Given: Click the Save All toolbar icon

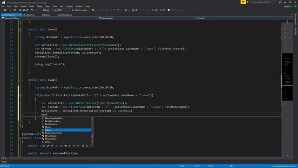Looking at the screenshot, I should (x=27, y=10).
